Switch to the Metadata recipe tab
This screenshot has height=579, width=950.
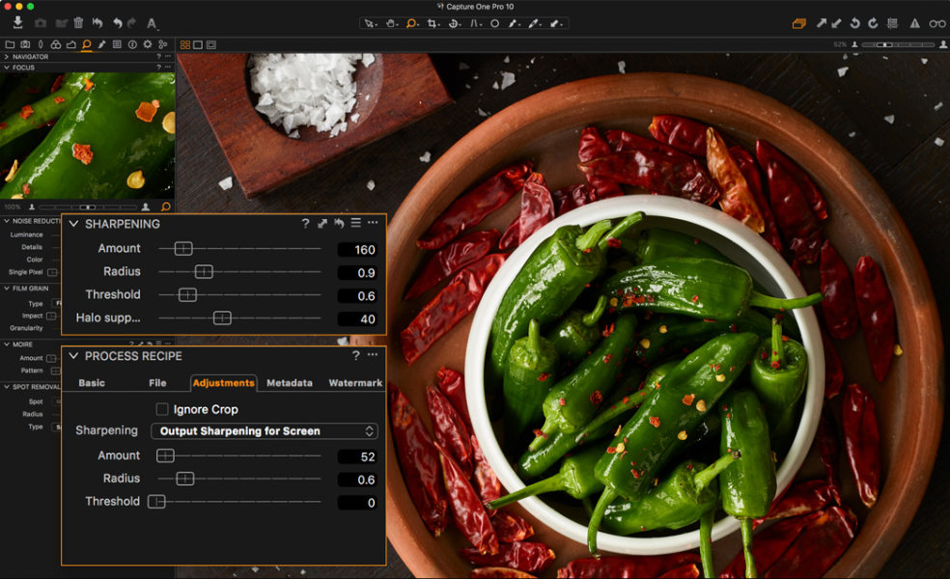point(290,383)
